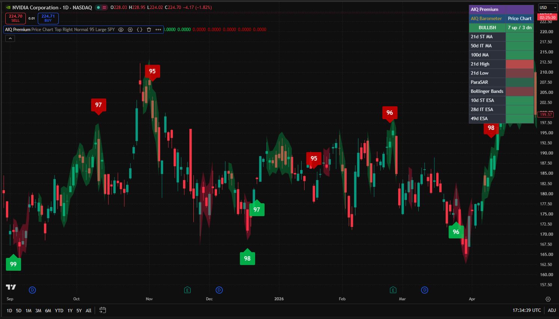Click the earnings marker in November

pos(187,290)
